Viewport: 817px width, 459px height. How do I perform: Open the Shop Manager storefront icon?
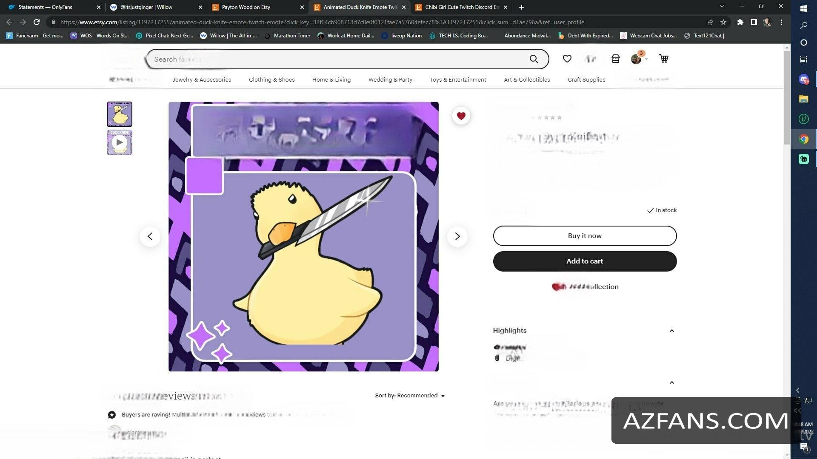click(x=615, y=59)
